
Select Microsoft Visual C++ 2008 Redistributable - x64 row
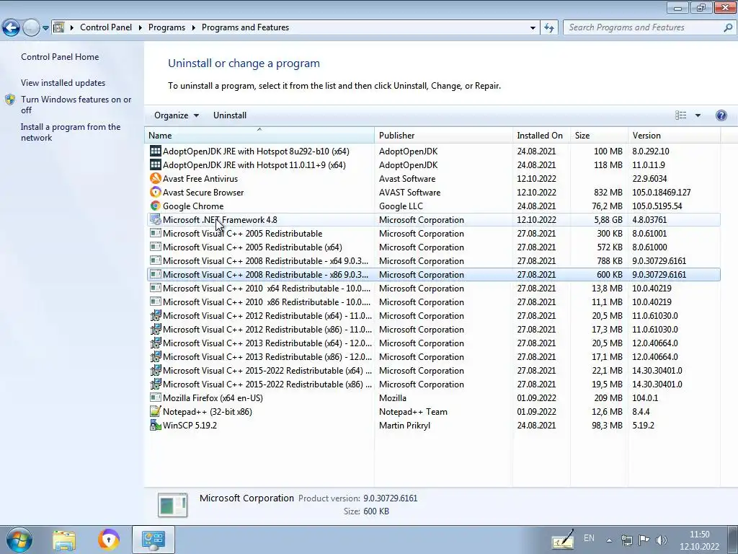(x=433, y=261)
